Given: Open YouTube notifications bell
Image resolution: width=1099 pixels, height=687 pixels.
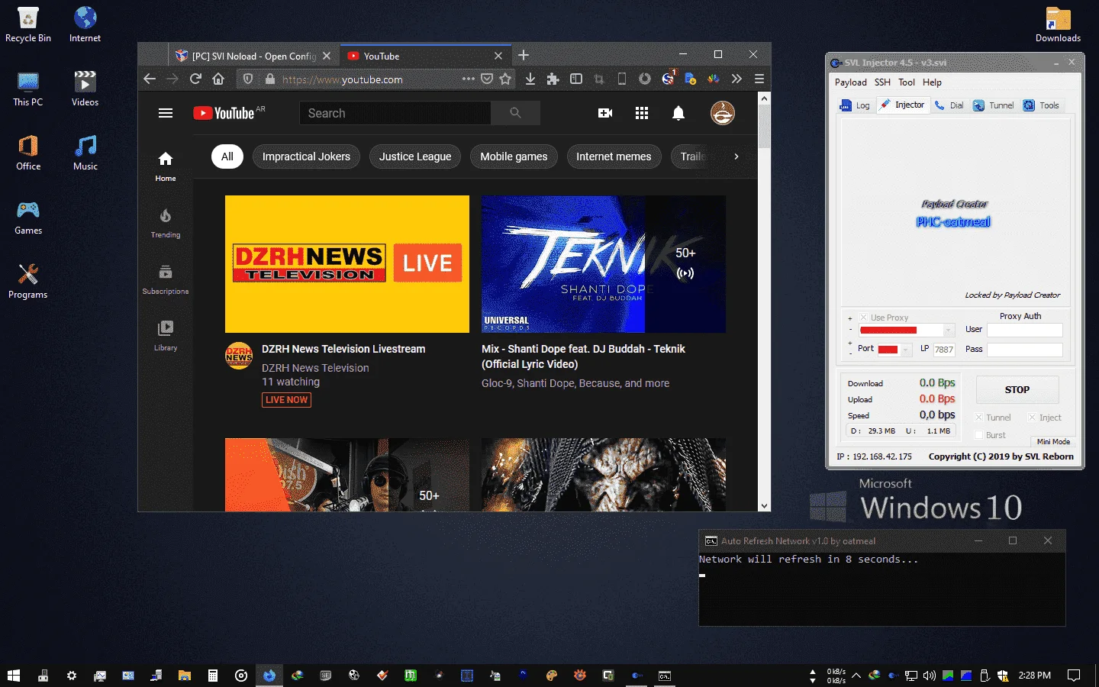Looking at the screenshot, I should [x=678, y=113].
